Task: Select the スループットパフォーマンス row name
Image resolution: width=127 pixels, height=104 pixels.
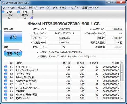Action: (27, 70)
